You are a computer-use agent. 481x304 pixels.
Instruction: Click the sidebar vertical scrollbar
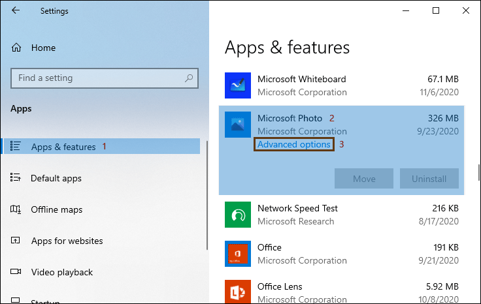[x=207, y=195]
